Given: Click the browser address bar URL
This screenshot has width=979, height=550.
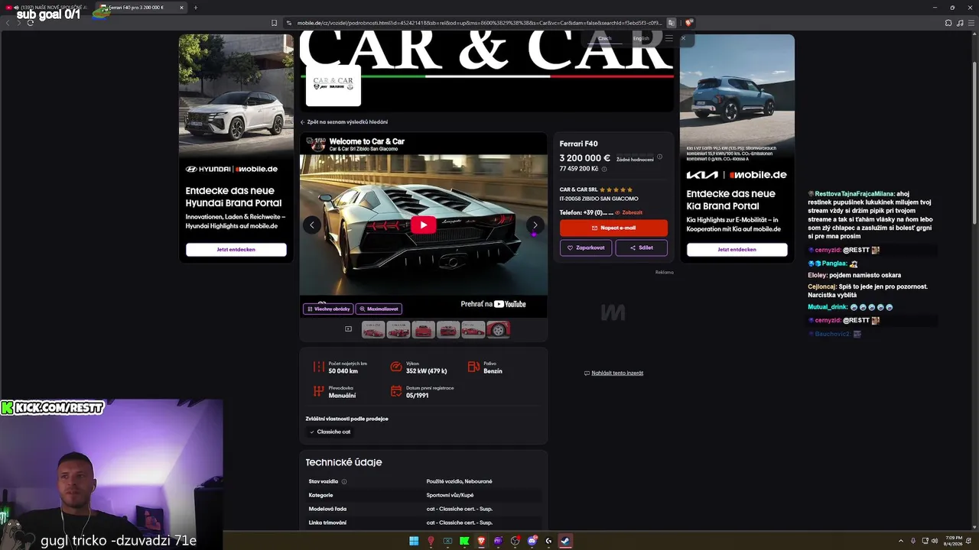Looking at the screenshot, I should pos(478,23).
